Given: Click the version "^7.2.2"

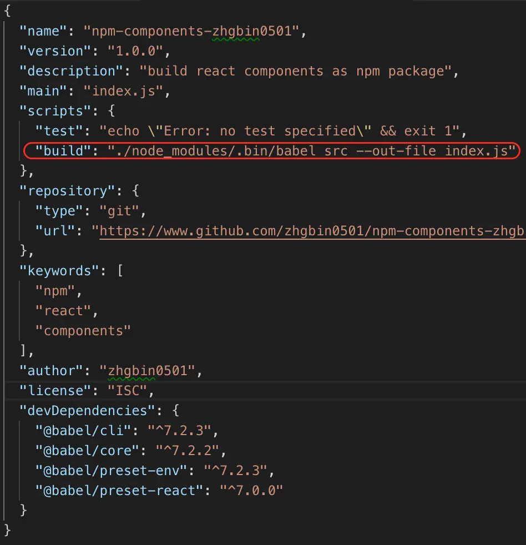Looking at the screenshot, I should 187,451.
